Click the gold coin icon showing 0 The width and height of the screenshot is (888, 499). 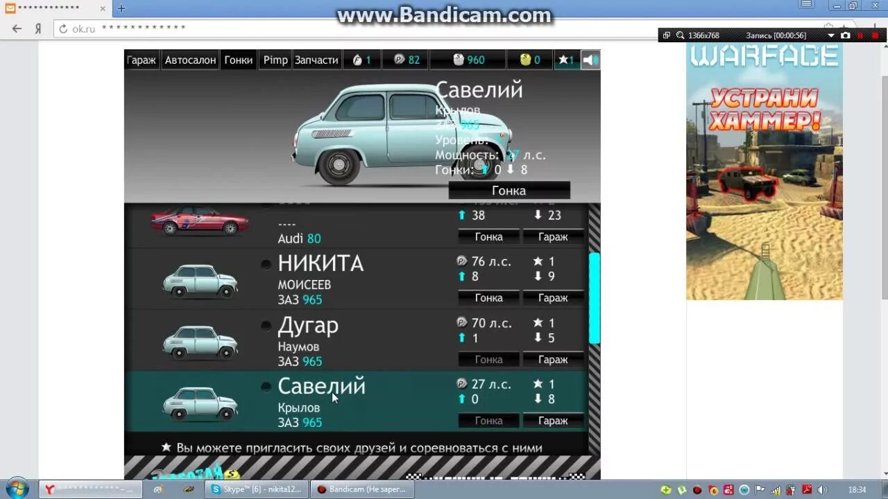point(524,60)
